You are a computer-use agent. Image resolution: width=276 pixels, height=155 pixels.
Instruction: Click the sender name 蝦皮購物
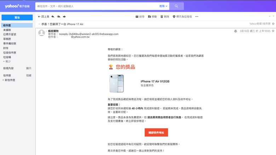(x=53, y=31)
